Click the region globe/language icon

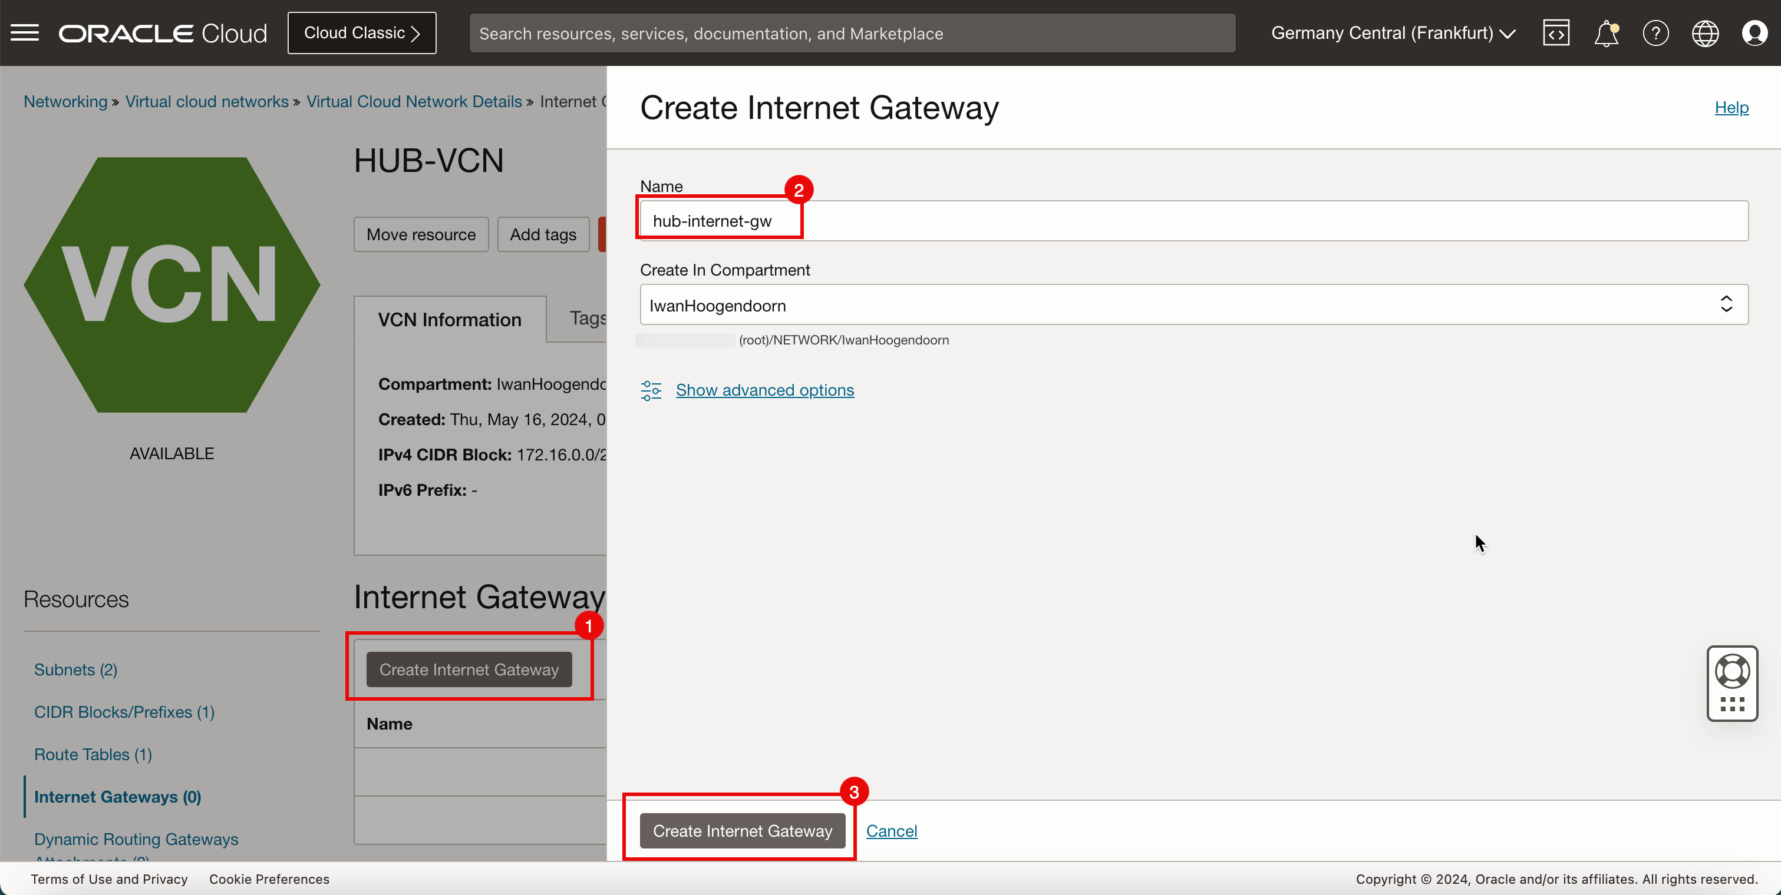coord(1706,33)
